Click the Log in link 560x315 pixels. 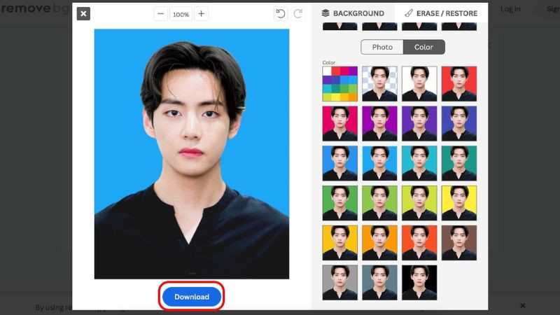click(x=510, y=9)
